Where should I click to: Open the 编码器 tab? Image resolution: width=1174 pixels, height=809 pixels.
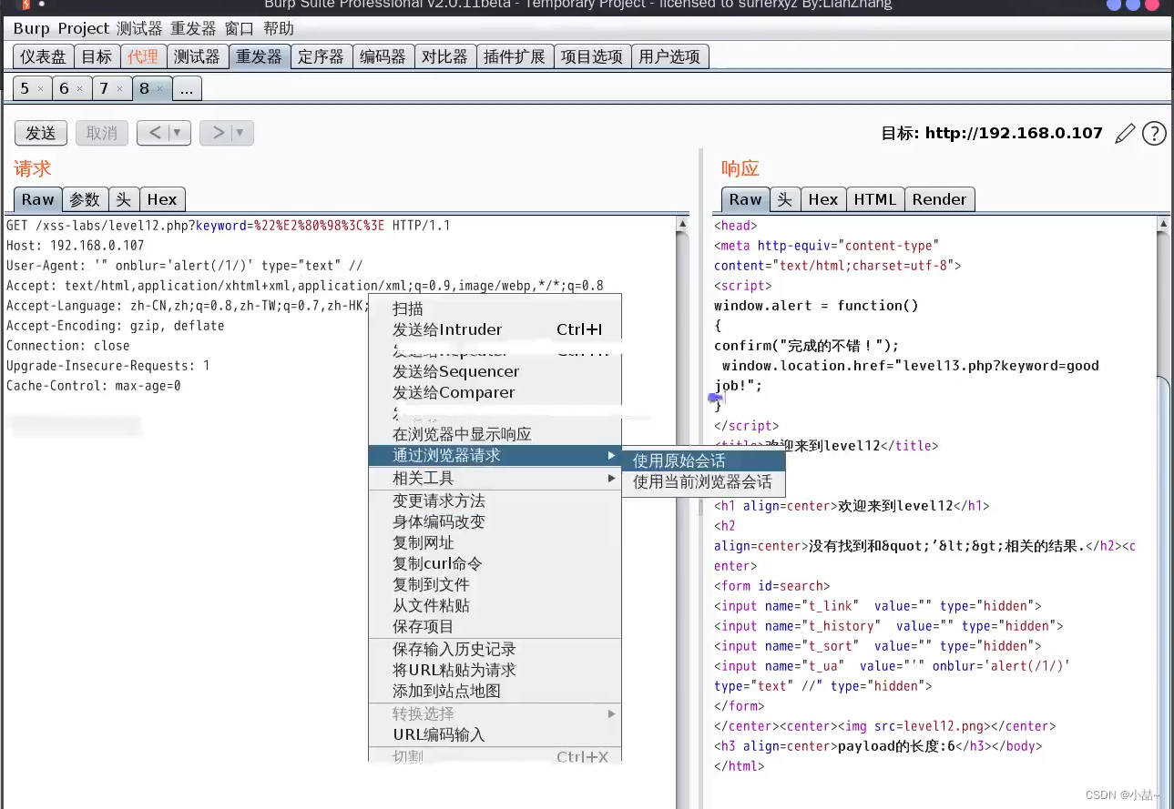coord(383,56)
